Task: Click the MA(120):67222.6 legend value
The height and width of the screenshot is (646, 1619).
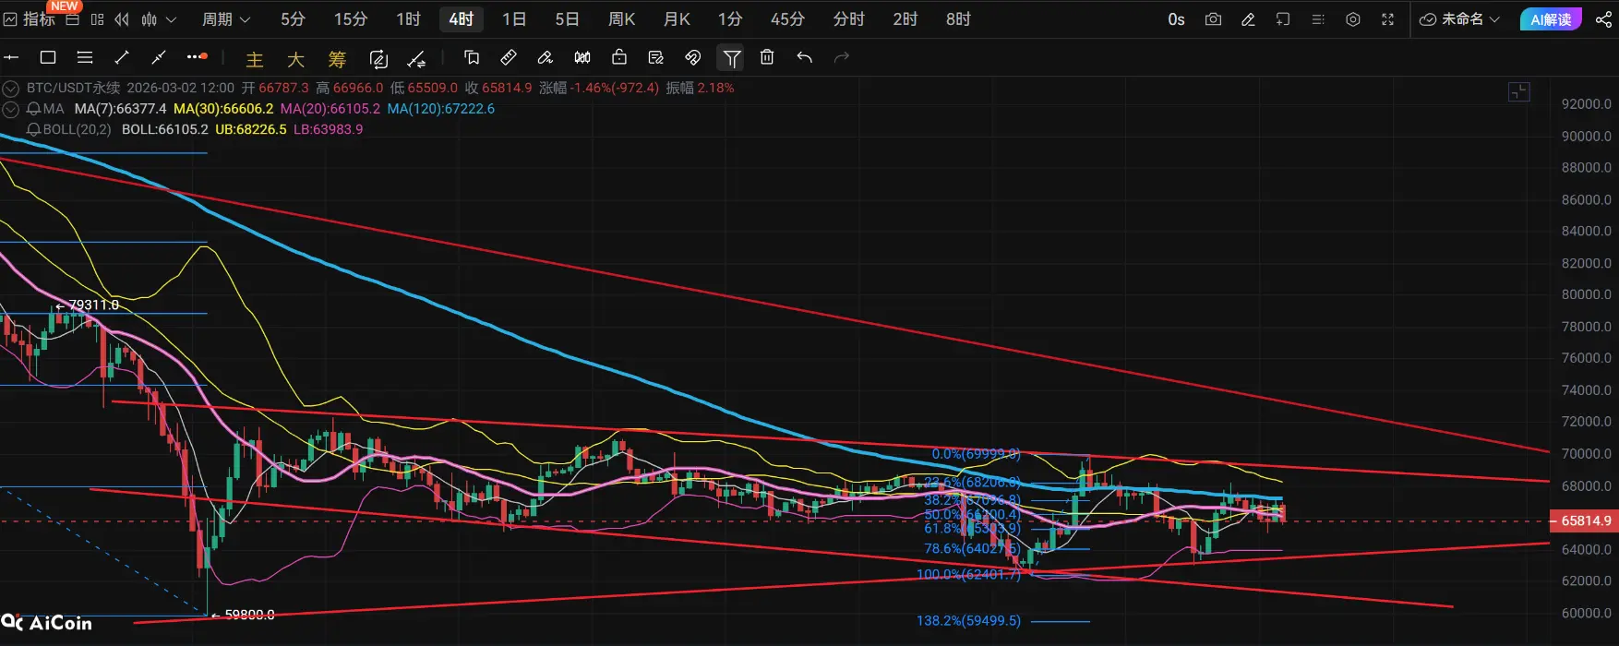Action: (x=441, y=109)
